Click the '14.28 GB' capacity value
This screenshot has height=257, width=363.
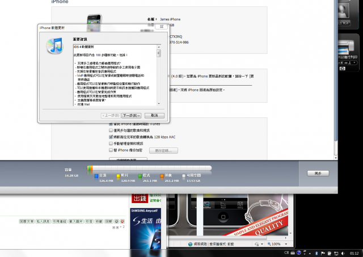(x=71, y=176)
